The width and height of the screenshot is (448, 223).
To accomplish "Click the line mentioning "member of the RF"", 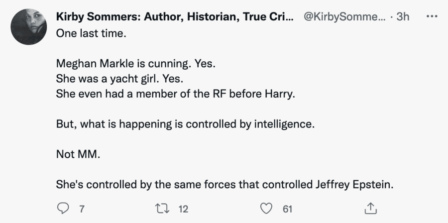I will pos(176,93).
